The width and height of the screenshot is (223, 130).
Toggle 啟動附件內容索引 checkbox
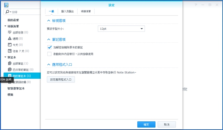pos(49,54)
